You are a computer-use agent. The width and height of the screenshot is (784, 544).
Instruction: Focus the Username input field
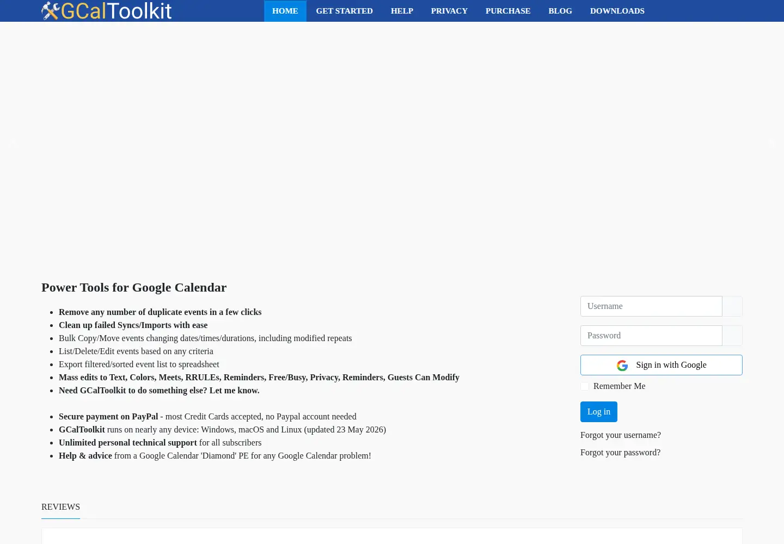[x=651, y=306]
